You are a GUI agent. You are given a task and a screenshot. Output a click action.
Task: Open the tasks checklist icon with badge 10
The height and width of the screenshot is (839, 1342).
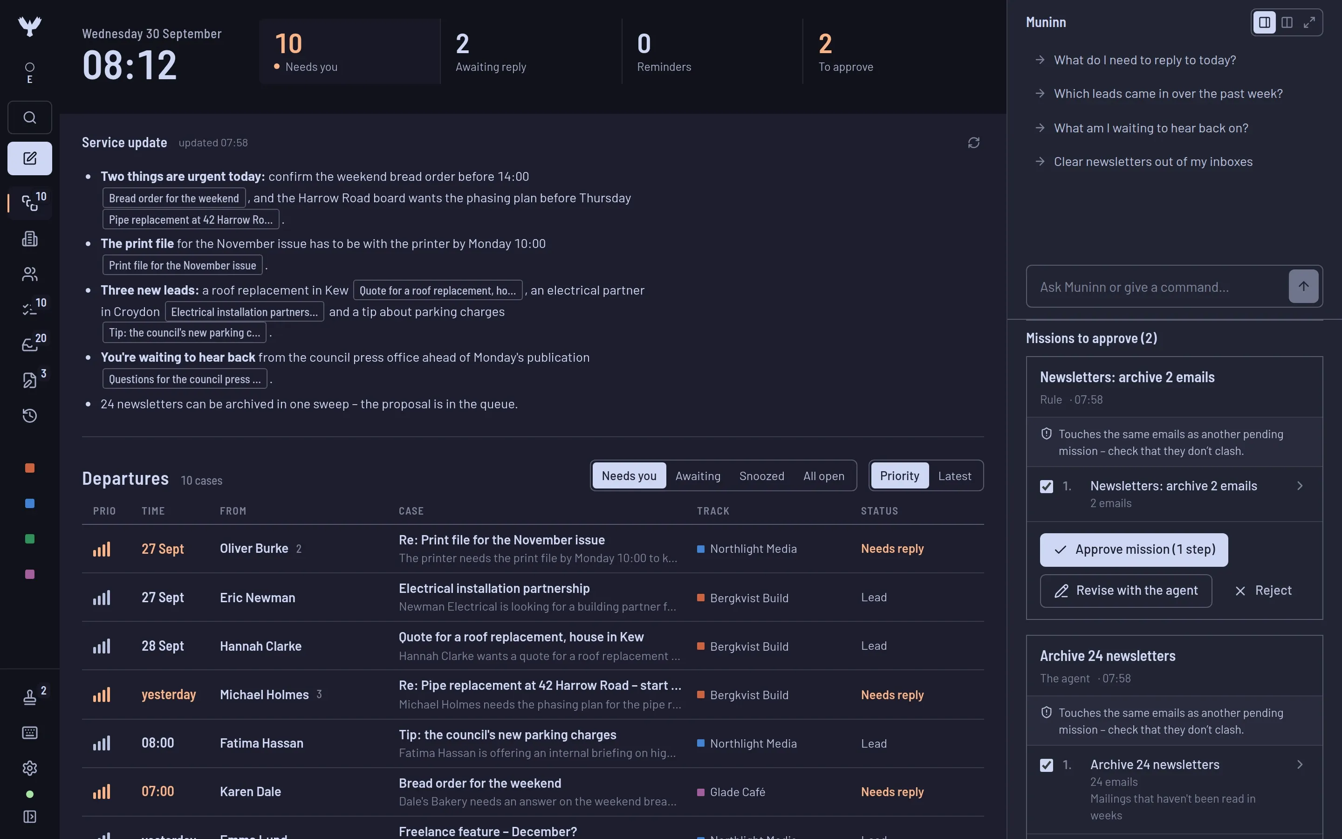click(29, 309)
